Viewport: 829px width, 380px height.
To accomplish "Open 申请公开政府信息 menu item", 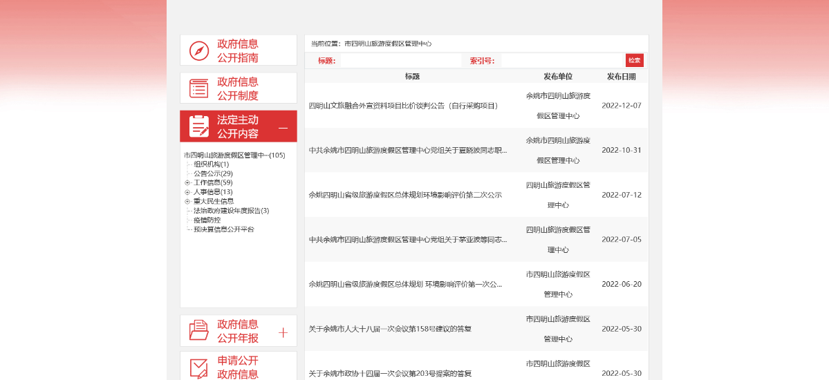I will (x=239, y=366).
